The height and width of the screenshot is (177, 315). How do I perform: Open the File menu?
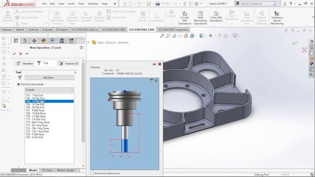pos(44,3)
